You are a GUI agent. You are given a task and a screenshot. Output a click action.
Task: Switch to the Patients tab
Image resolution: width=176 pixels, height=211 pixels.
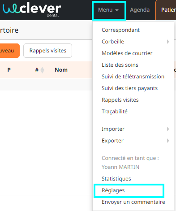click(x=166, y=10)
